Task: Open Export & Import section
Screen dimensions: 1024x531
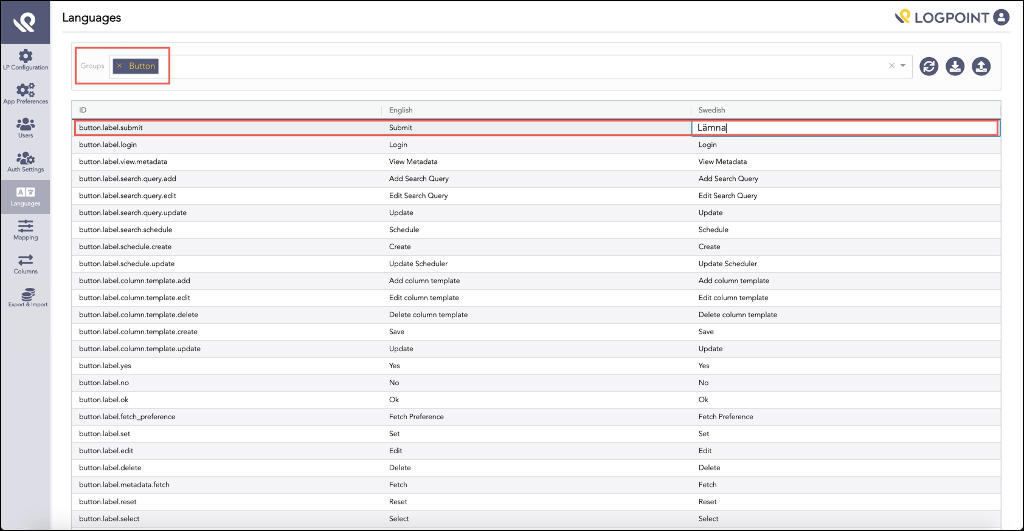Action: [x=27, y=298]
